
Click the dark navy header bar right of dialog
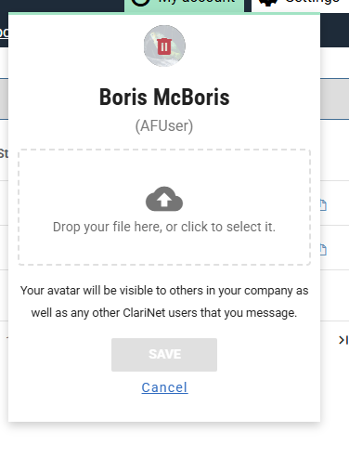pos(334,30)
